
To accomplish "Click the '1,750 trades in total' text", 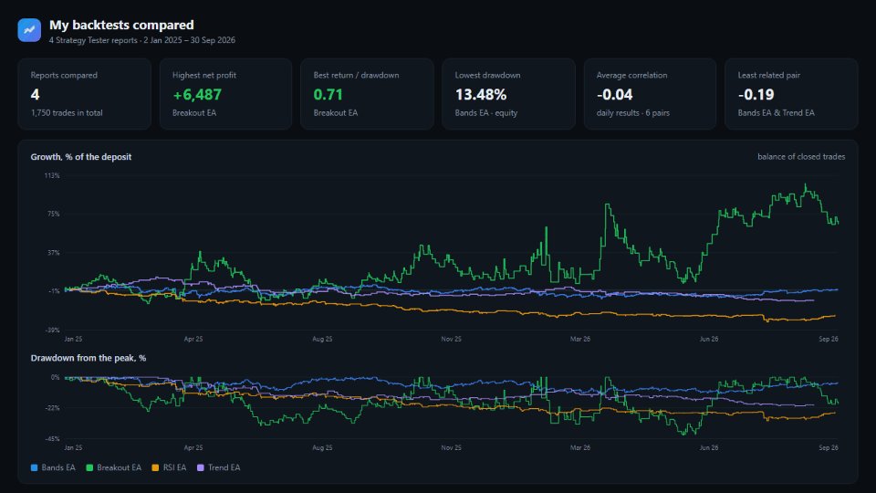I will pos(67,113).
